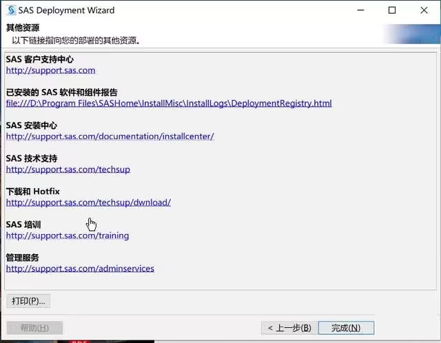This screenshot has height=343, width=441.
Task: Open the support.sas.com/techsup link
Action: pos(68,169)
